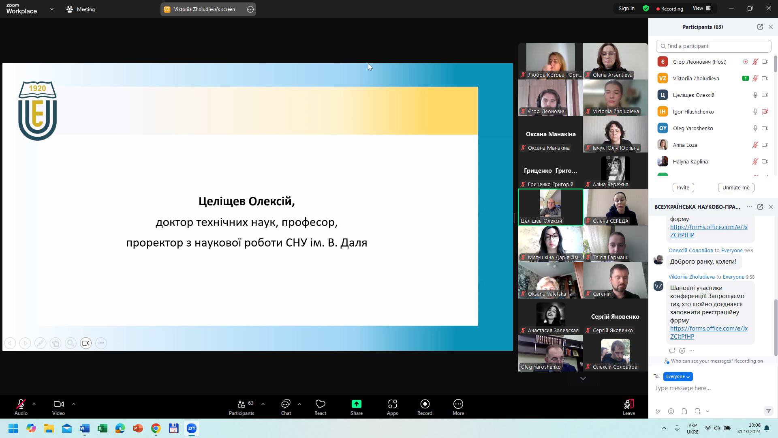Click the Leave meeting button
Image resolution: width=778 pixels, height=438 pixels.
(x=628, y=407)
